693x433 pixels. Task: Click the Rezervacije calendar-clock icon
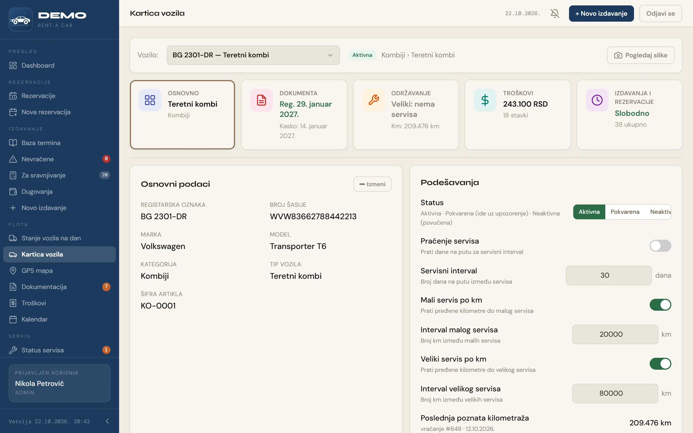tap(13, 96)
